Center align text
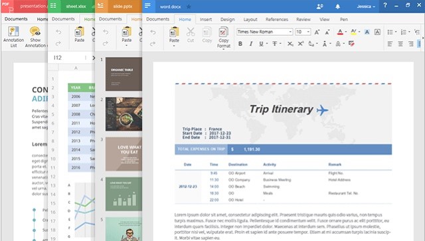This screenshot has width=425, height=241. tap(400, 44)
